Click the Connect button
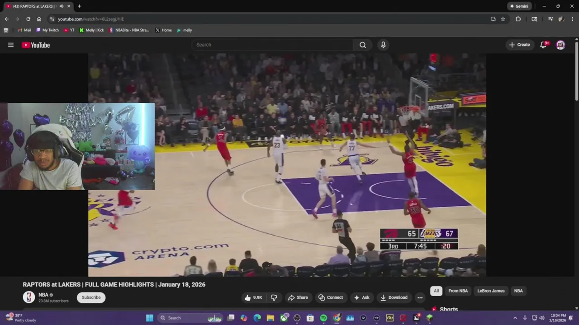The width and height of the screenshot is (579, 325). pos(330,297)
